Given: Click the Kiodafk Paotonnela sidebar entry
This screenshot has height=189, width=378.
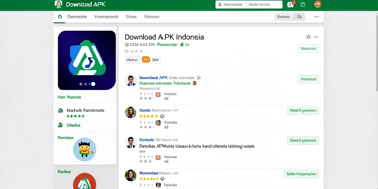Looking at the screenshot, I should coord(86,110).
